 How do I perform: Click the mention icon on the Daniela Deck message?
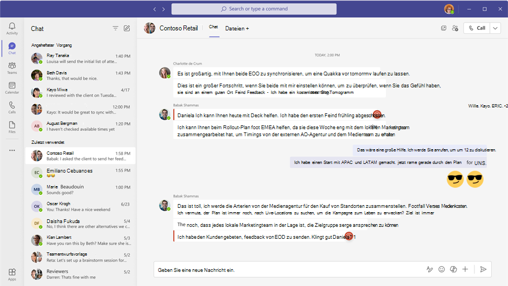click(x=377, y=114)
